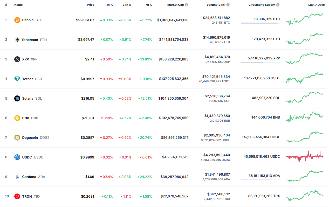The height and width of the screenshot is (207, 329).
Task: Click Solana 1h change 0.40%
Action: pos(106,98)
